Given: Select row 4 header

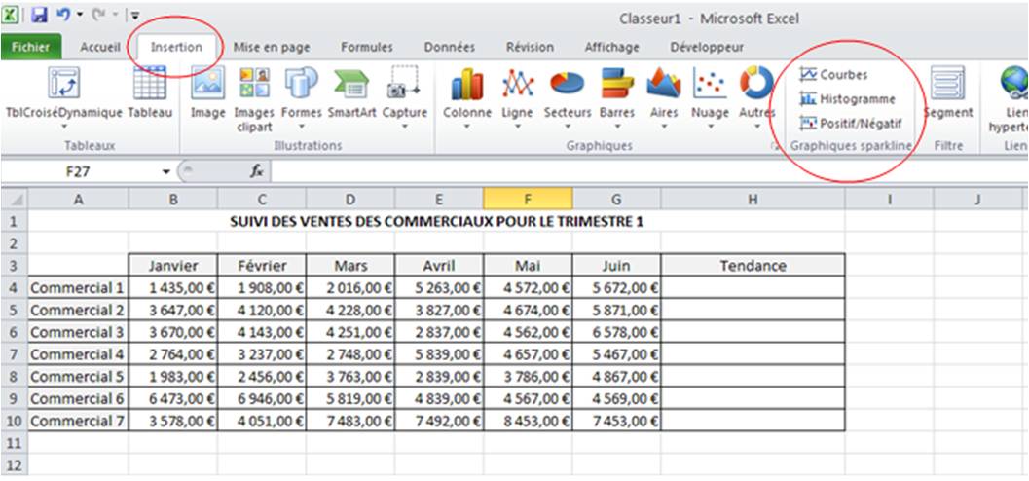Looking at the screenshot, I should pyautogui.click(x=14, y=287).
